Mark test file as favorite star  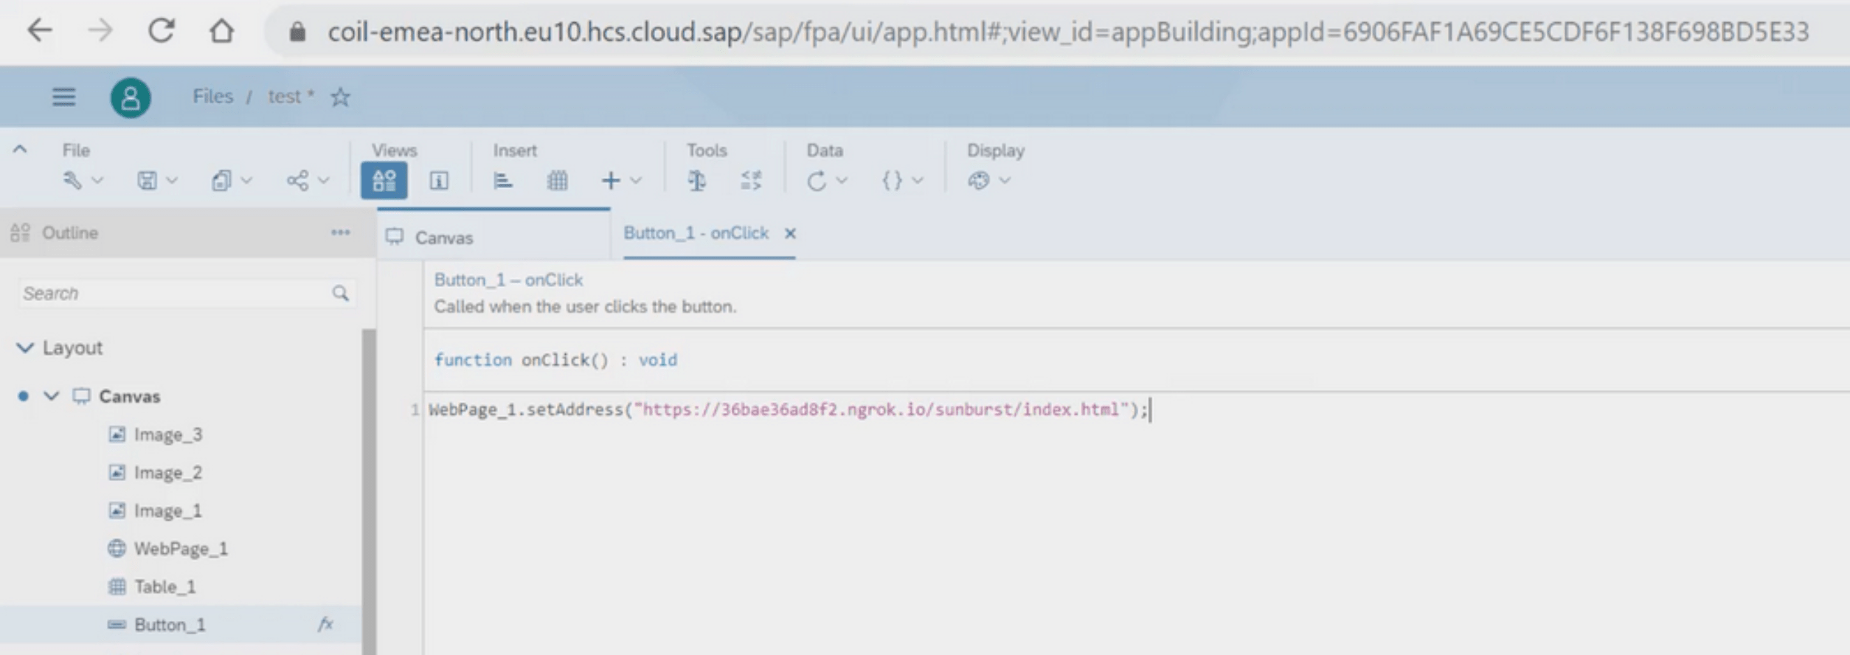(x=340, y=97)
